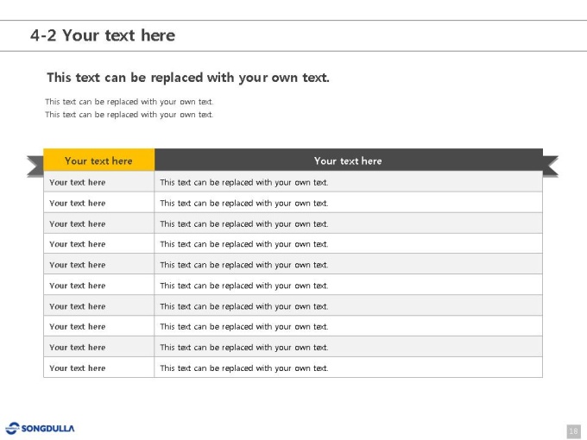Select the bold heading "This text can be replaced with your own text."
Viewport: 587px width, 440px height.
coord(188,78)
